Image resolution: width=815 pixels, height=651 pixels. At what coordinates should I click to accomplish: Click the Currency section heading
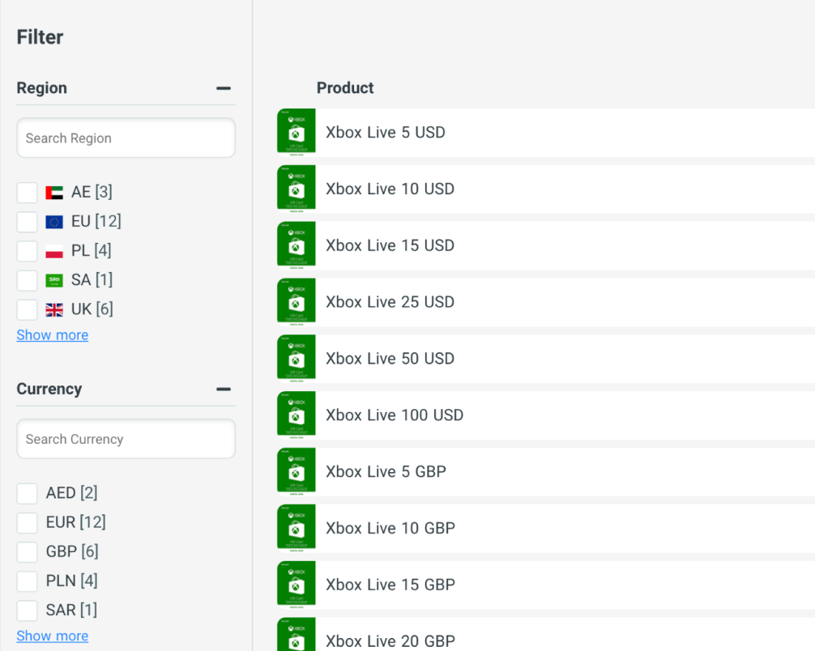tap(49, 389)
